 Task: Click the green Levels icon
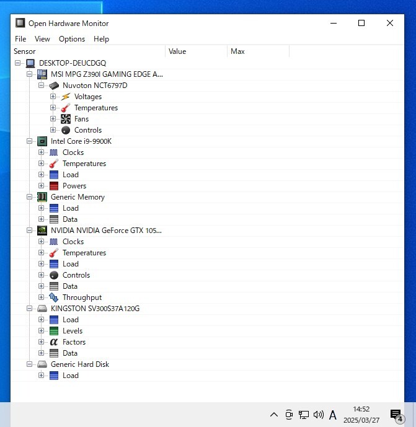pyautogui.click(x=54, y=331)
